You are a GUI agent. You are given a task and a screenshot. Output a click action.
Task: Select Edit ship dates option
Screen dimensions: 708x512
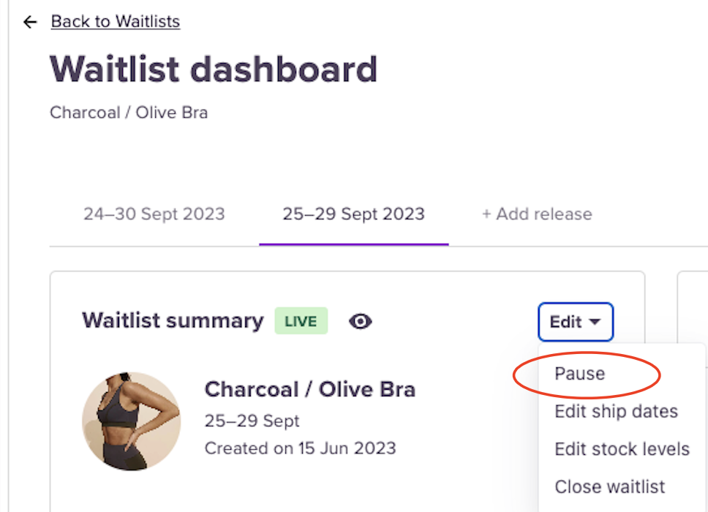(616, 411)
